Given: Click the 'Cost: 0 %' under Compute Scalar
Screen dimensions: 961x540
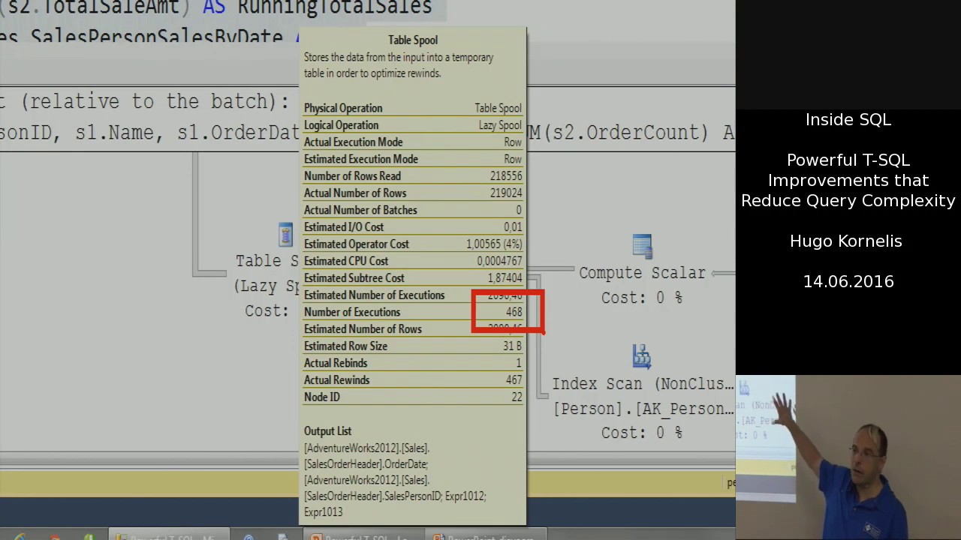Looking at the screenshot, I should (x=642, y=298).
